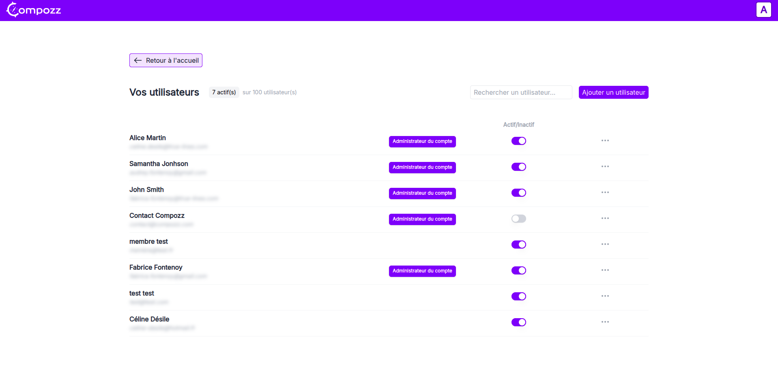Click the Compozz logo

[x=34, y=10]
